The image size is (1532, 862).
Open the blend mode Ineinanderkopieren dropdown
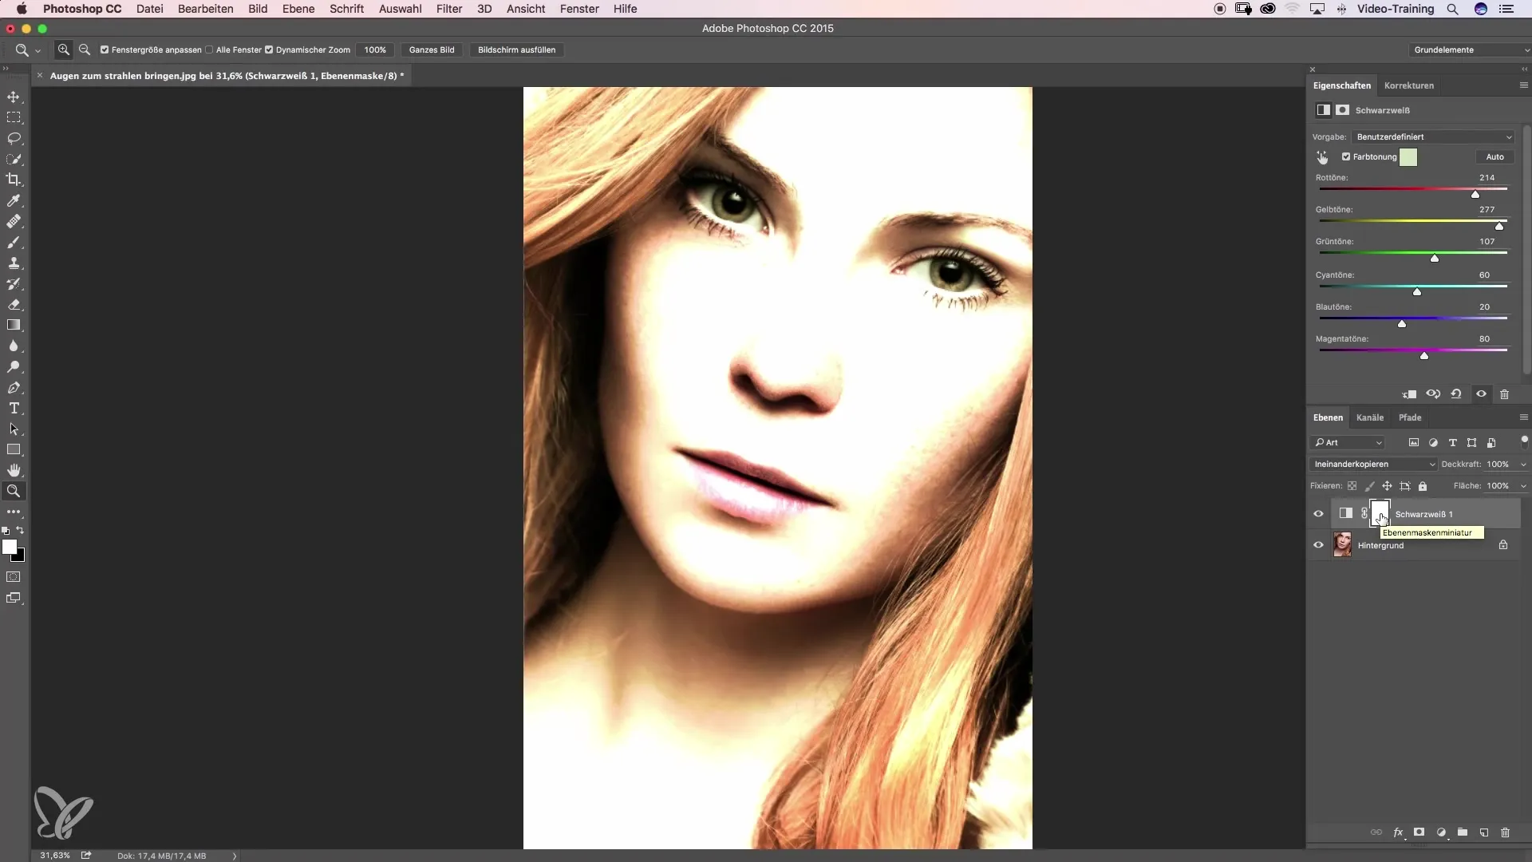1373,464
